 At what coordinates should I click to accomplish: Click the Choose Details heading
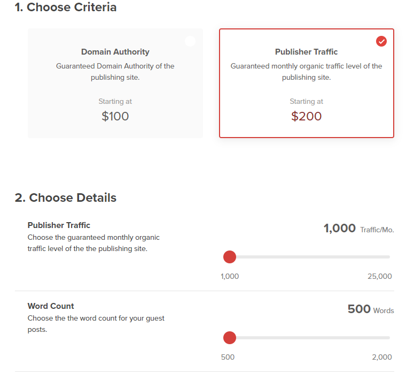[x=66, y=198]
